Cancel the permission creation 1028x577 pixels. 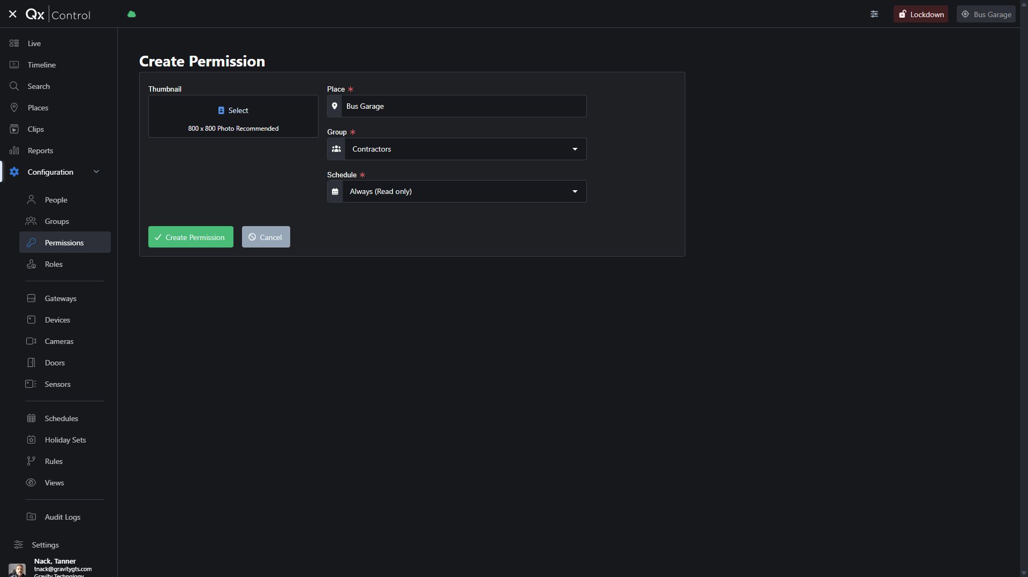pos(266,237)
